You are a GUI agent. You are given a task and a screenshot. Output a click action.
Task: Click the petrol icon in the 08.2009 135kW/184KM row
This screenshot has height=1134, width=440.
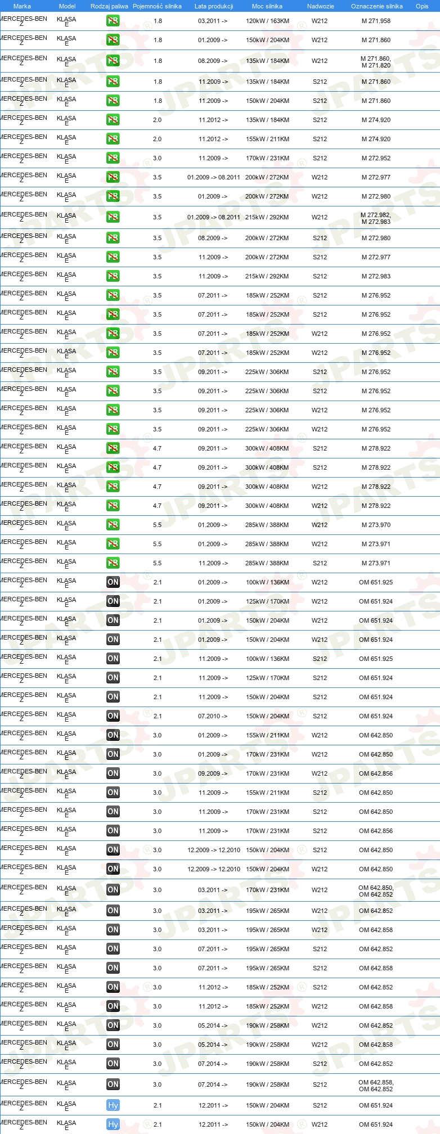pyautogui.click(x=113, y=61)
